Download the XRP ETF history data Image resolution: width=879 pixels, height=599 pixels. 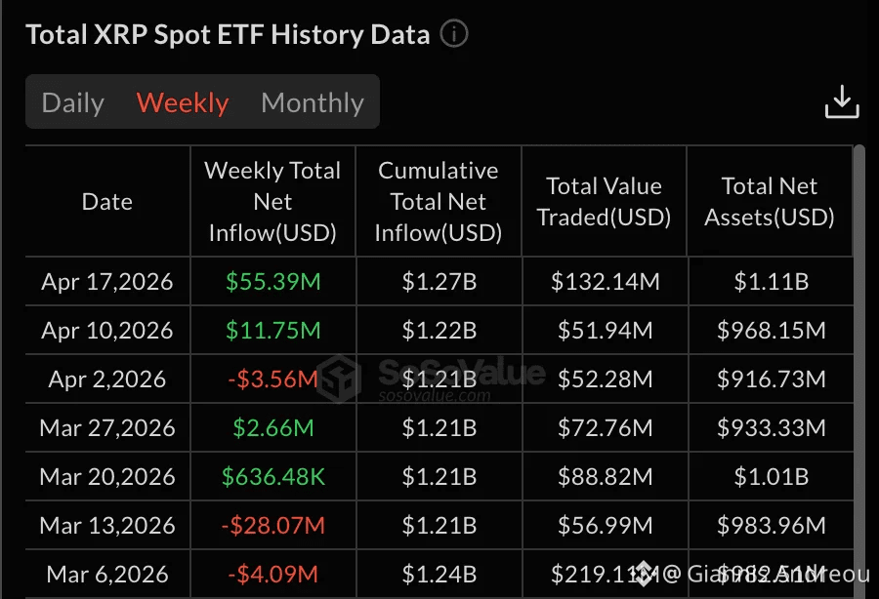pyautogui.click(x=842, y=101)
